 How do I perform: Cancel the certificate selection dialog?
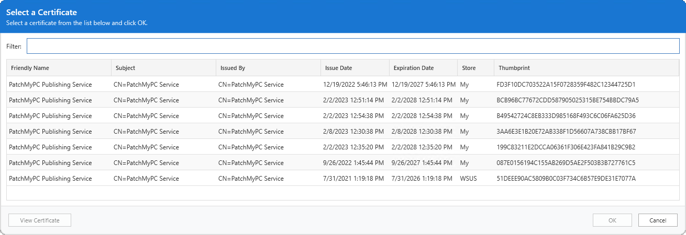coord(658,220)
